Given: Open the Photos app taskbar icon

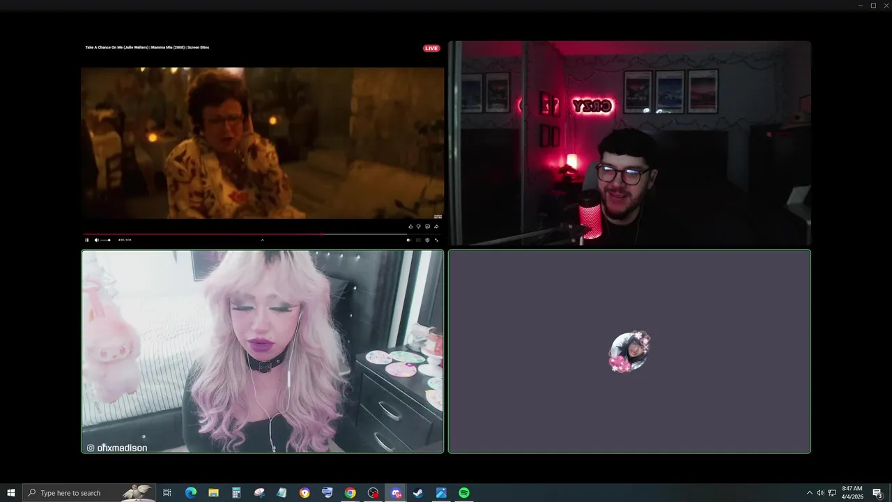Looking at the screenshot, I should (441, 493).
